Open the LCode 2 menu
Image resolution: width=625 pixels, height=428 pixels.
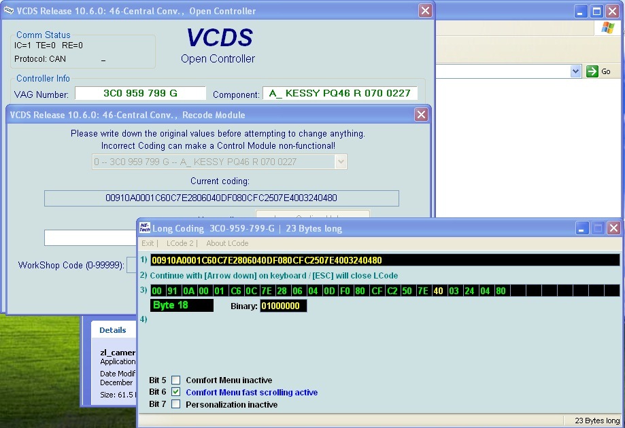click(x=180, y=243)
